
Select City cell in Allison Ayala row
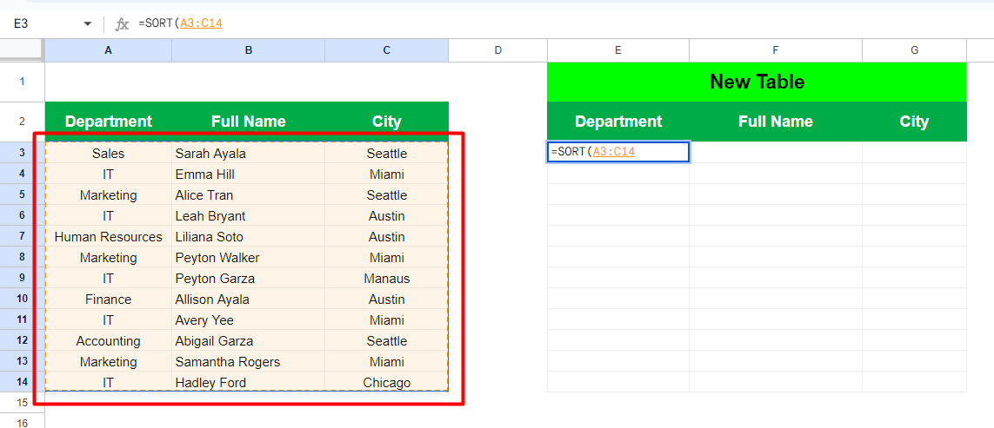[x=387, y=300]
